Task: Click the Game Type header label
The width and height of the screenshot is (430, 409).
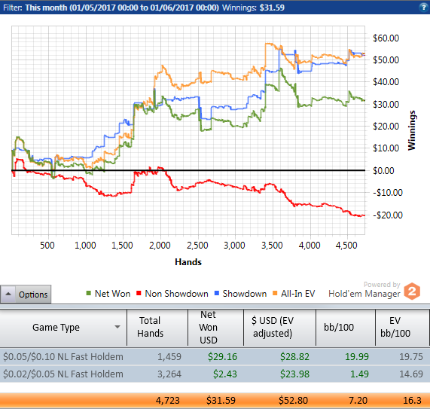Action: point(56,327)
